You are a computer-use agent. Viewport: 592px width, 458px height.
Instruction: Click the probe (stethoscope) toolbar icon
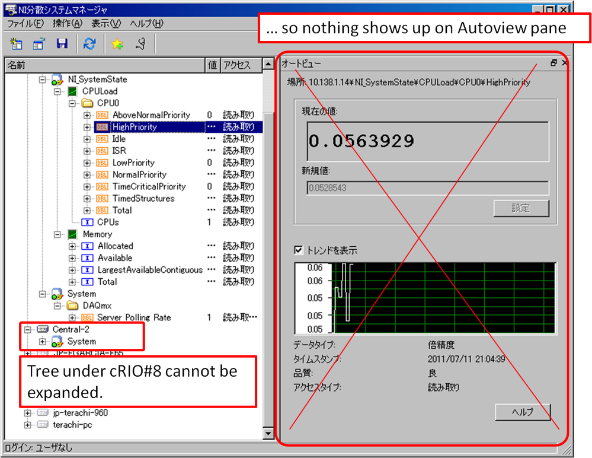[x=141, y=44]
